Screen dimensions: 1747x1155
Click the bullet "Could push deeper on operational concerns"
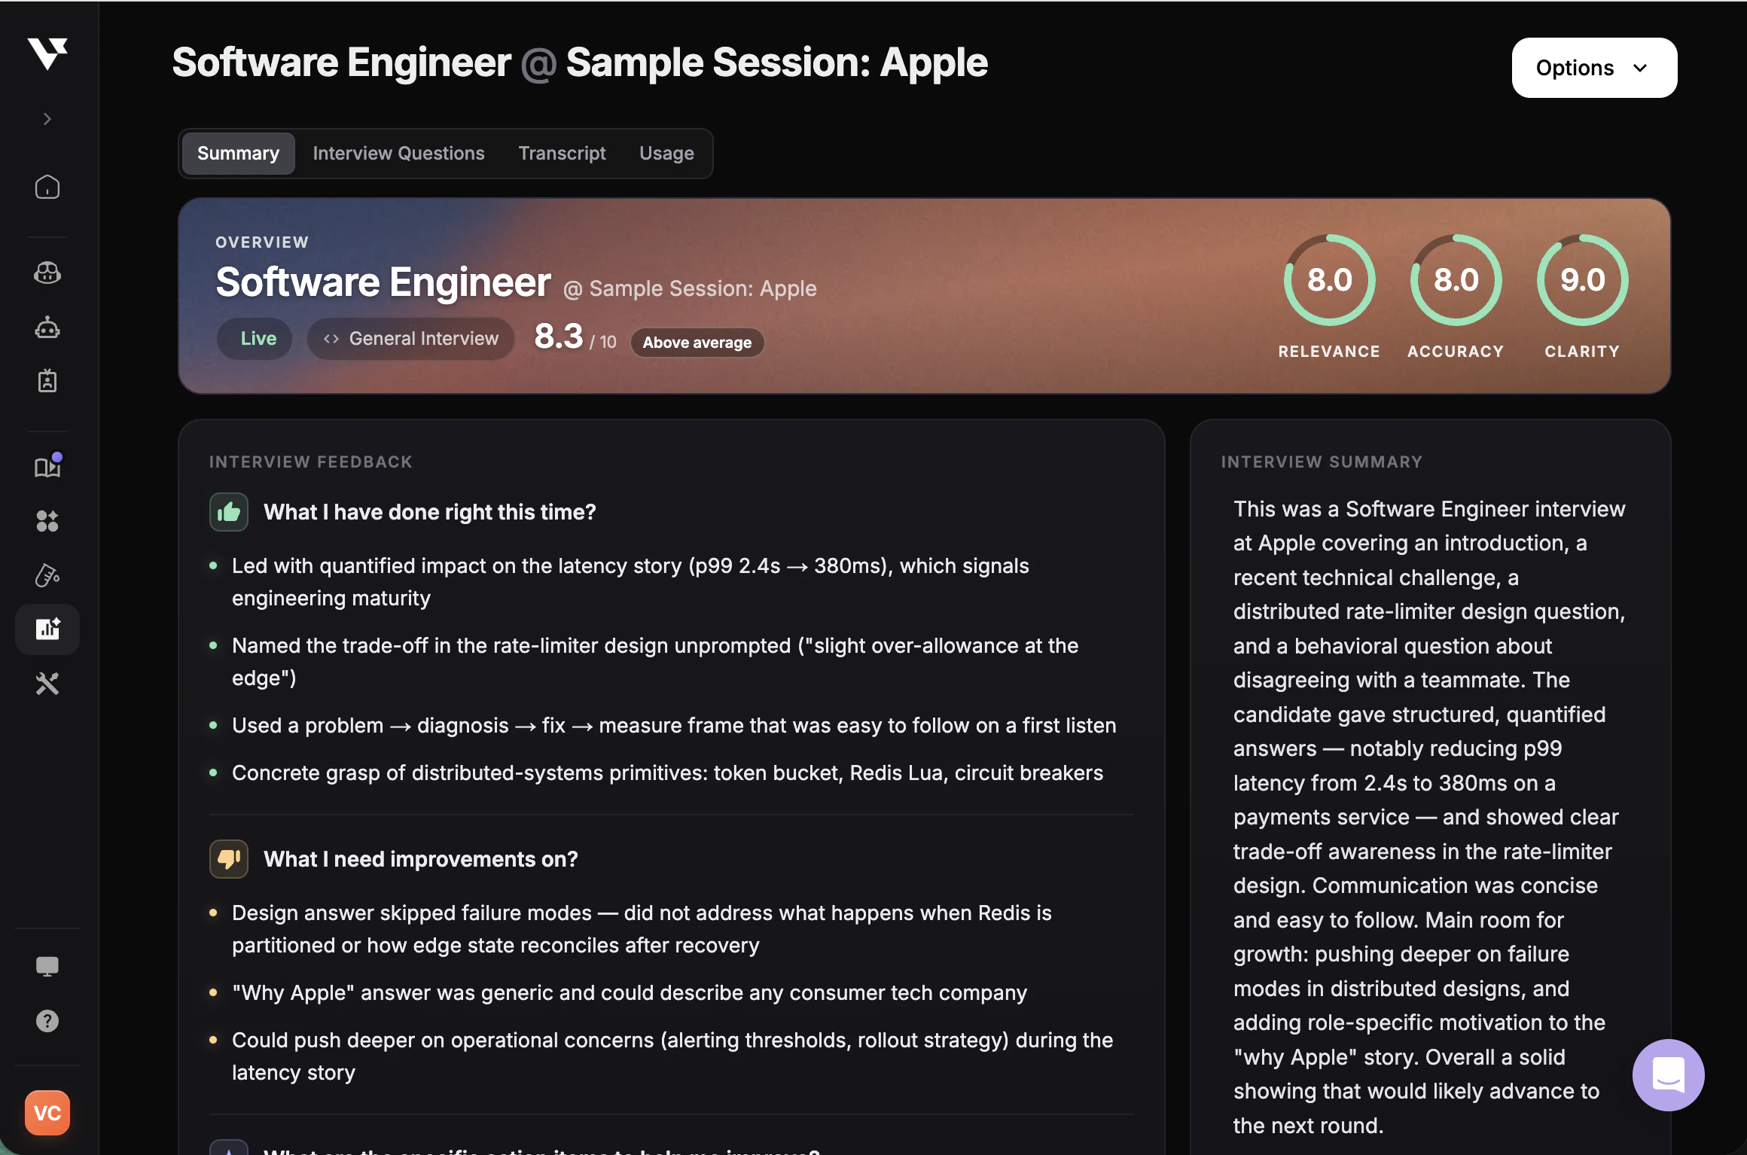[x=672, y=1056]
